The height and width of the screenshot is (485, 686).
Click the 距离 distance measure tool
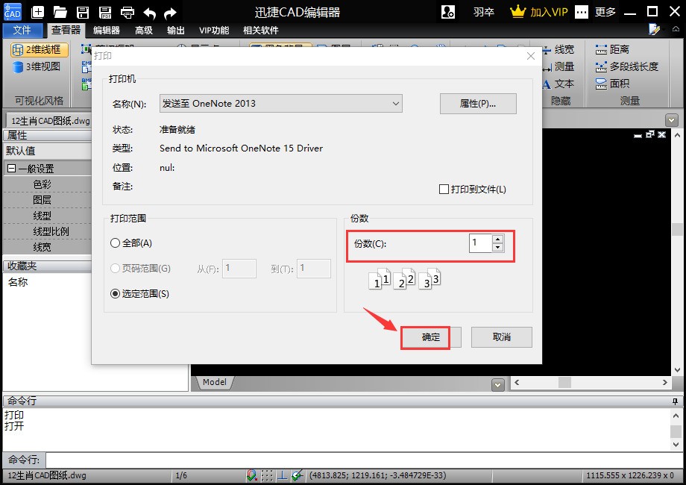coord(612,49)
